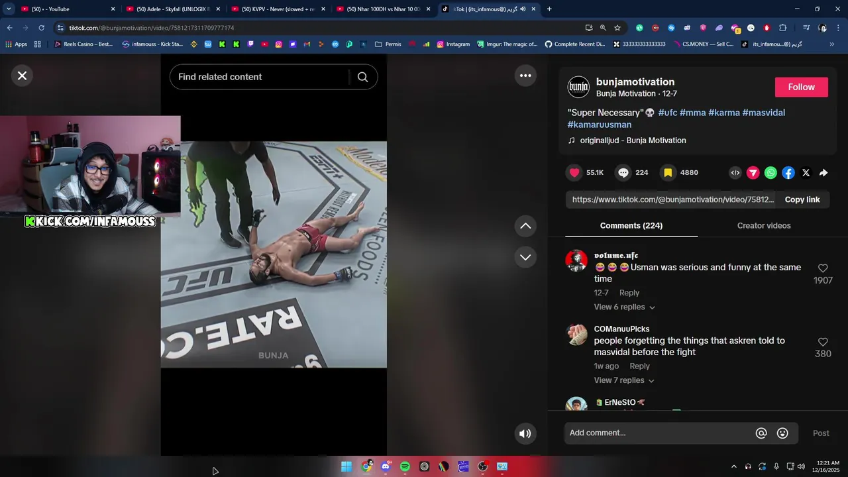Show more bookmarks chevron
Screen dimensions: 848x477
pos(831,44)
